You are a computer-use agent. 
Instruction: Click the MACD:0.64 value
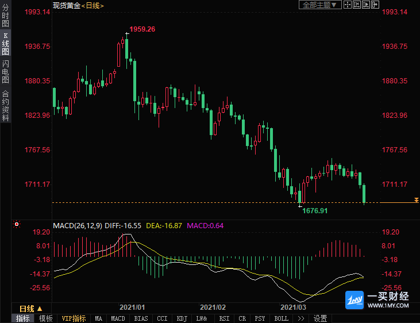205,226
